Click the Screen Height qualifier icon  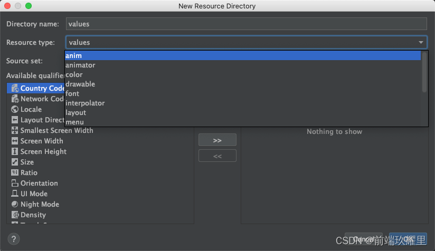click(x=15, y=151)
